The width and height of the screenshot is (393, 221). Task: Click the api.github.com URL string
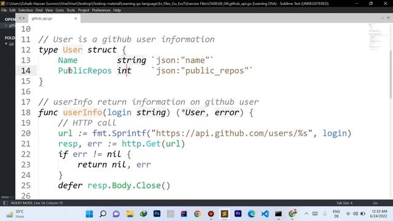(x=232, y=133)
